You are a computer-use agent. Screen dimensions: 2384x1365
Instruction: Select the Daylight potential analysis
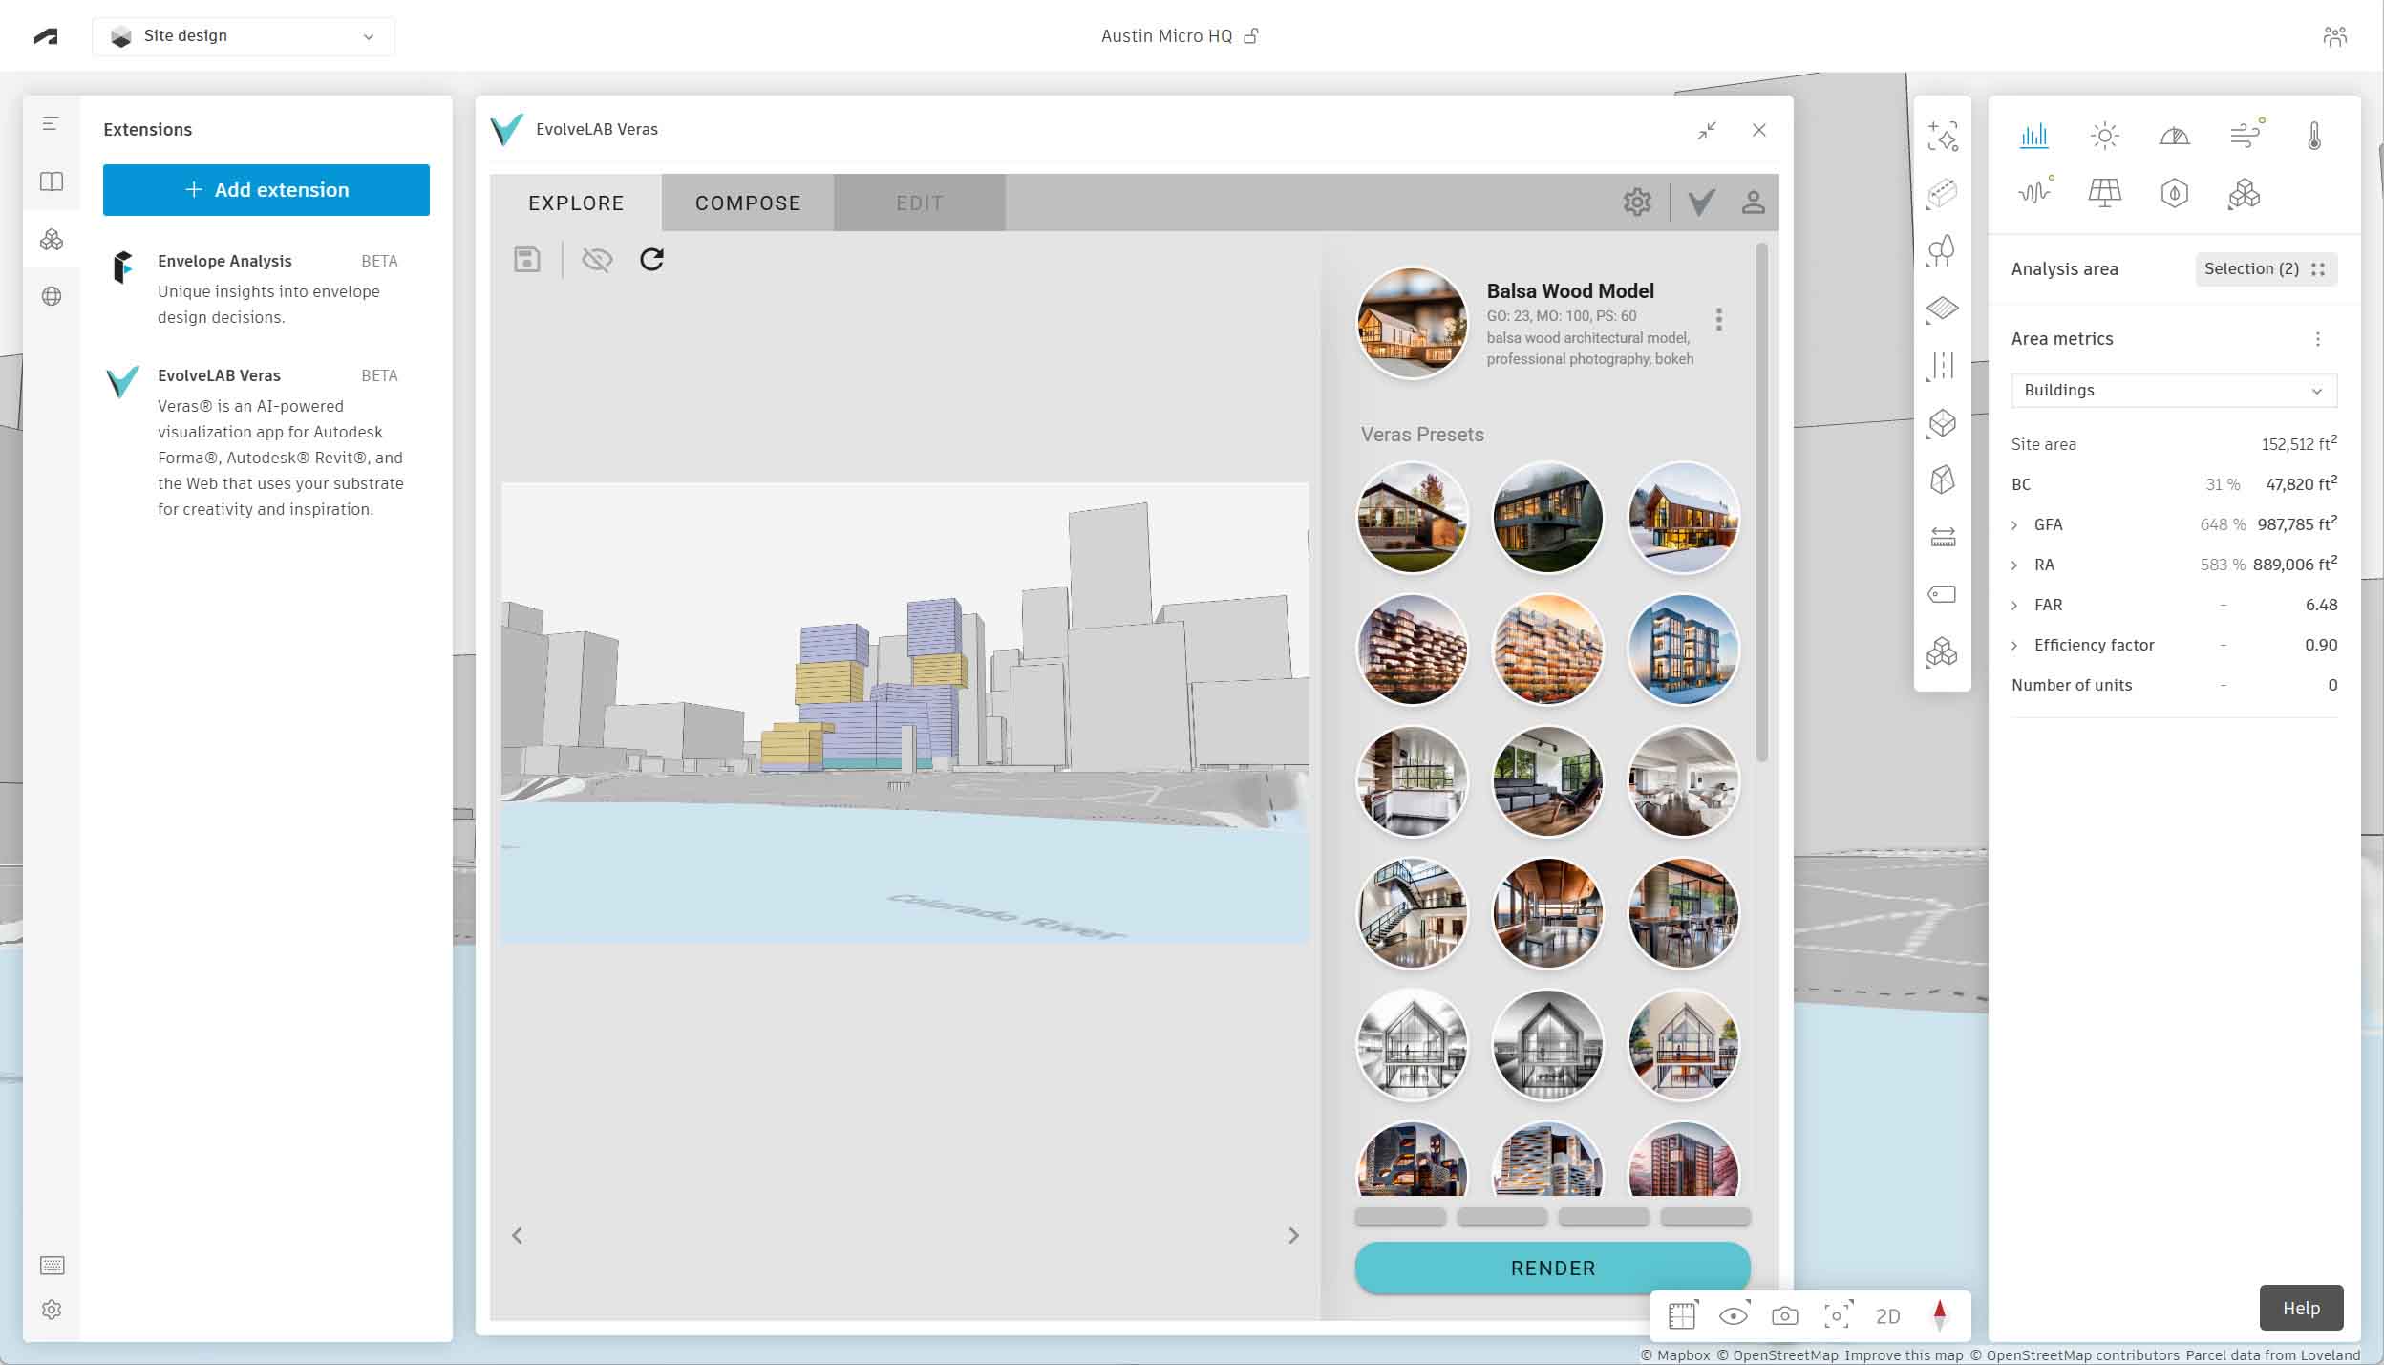(x=2175, y=137)
